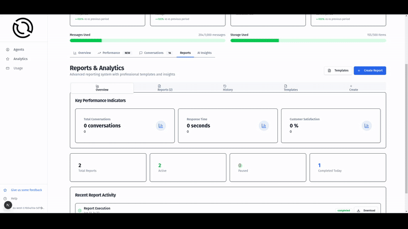Click the Messages Used progress bar

pos(147,41)
